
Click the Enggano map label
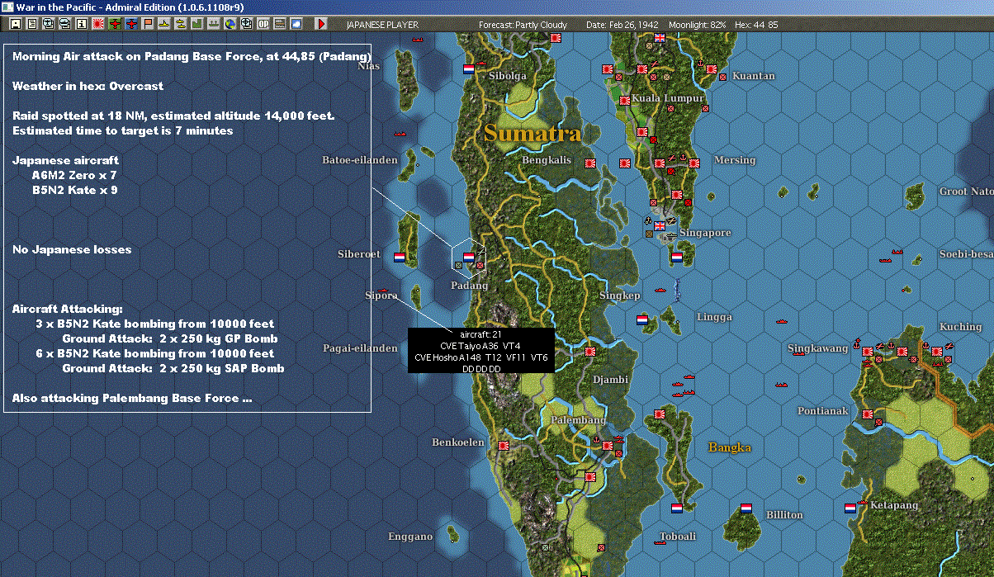click(410, 537)
